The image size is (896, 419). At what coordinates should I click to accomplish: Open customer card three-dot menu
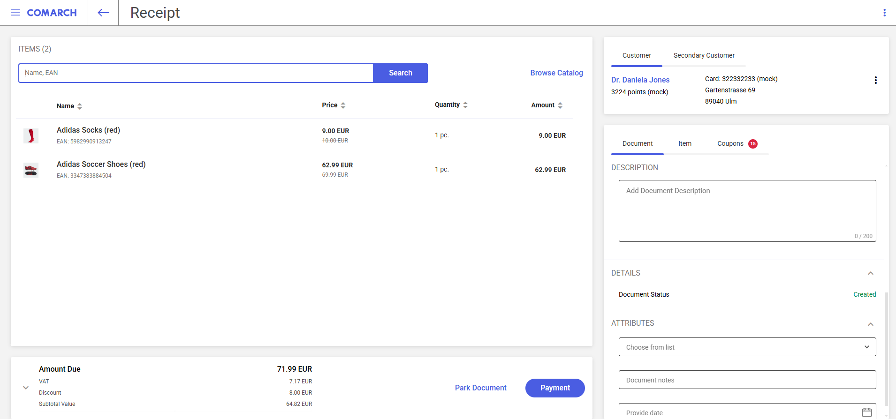(875, 80)
